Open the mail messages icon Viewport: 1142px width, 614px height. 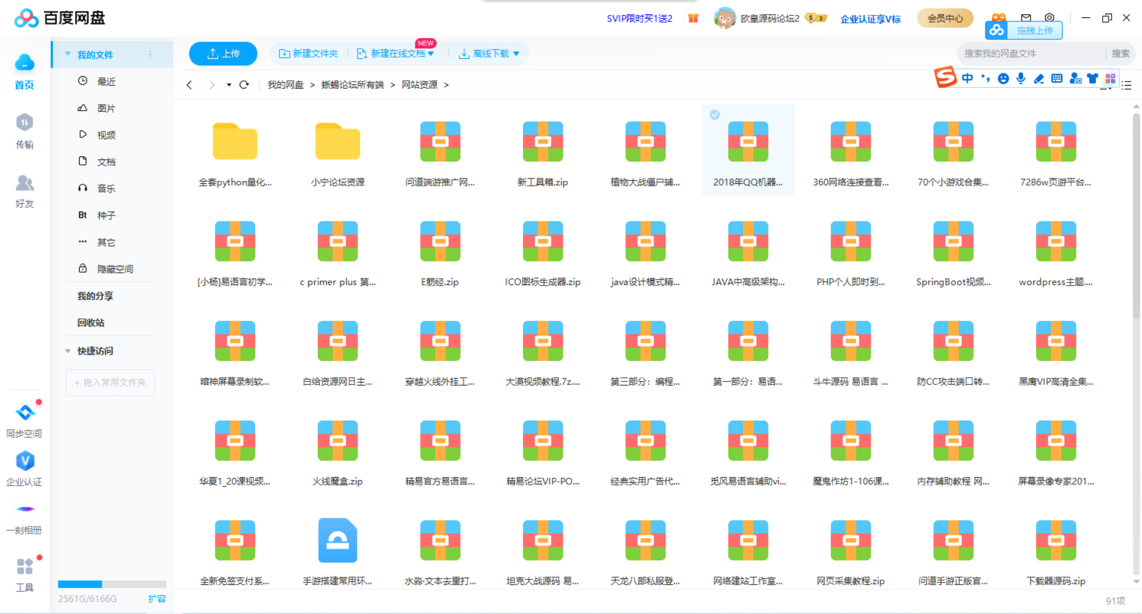1026,17
